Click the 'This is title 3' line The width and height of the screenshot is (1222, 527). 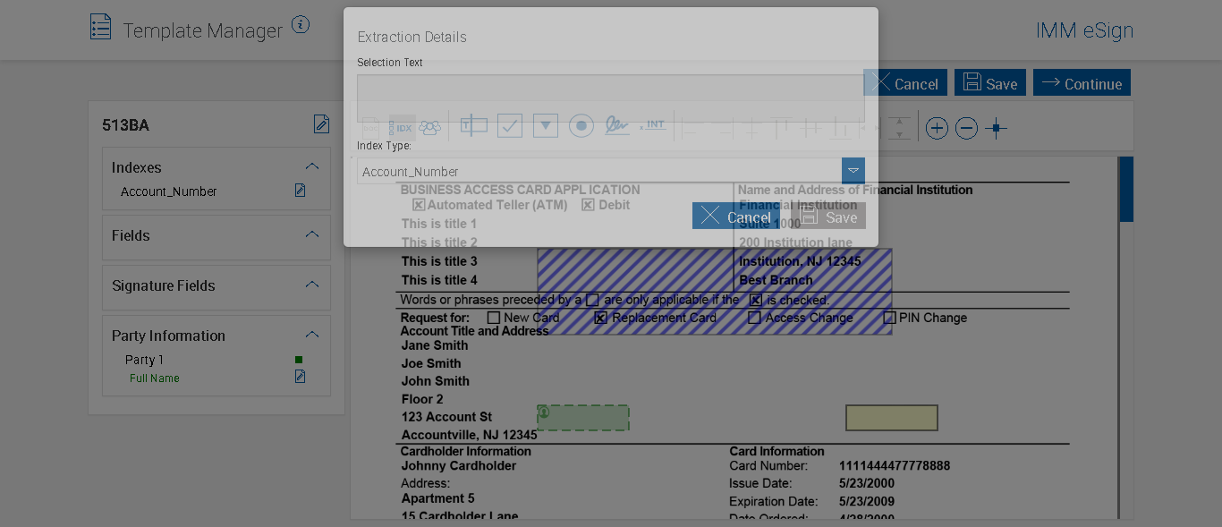point(439,261)
